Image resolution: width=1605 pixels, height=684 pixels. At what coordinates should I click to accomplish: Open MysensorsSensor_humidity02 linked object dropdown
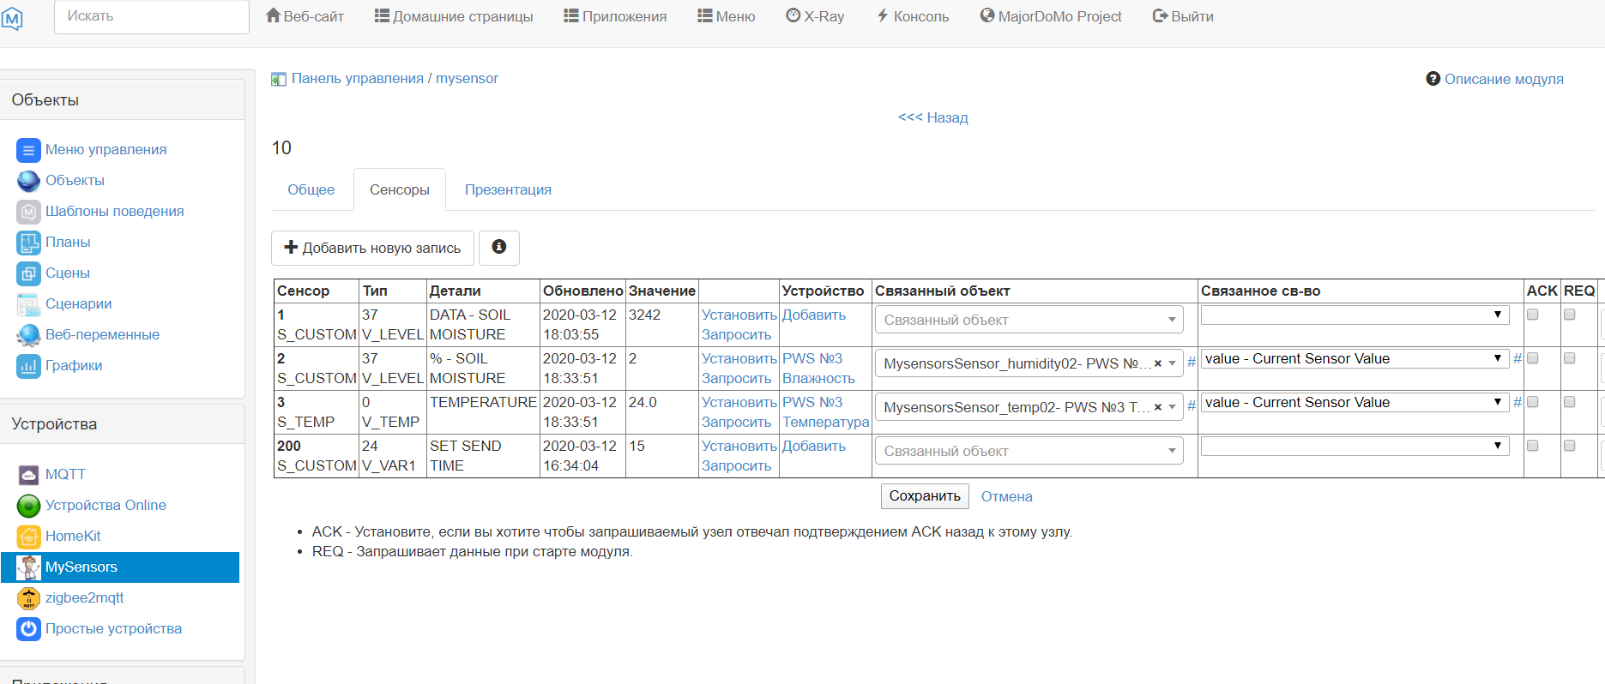1029,363
